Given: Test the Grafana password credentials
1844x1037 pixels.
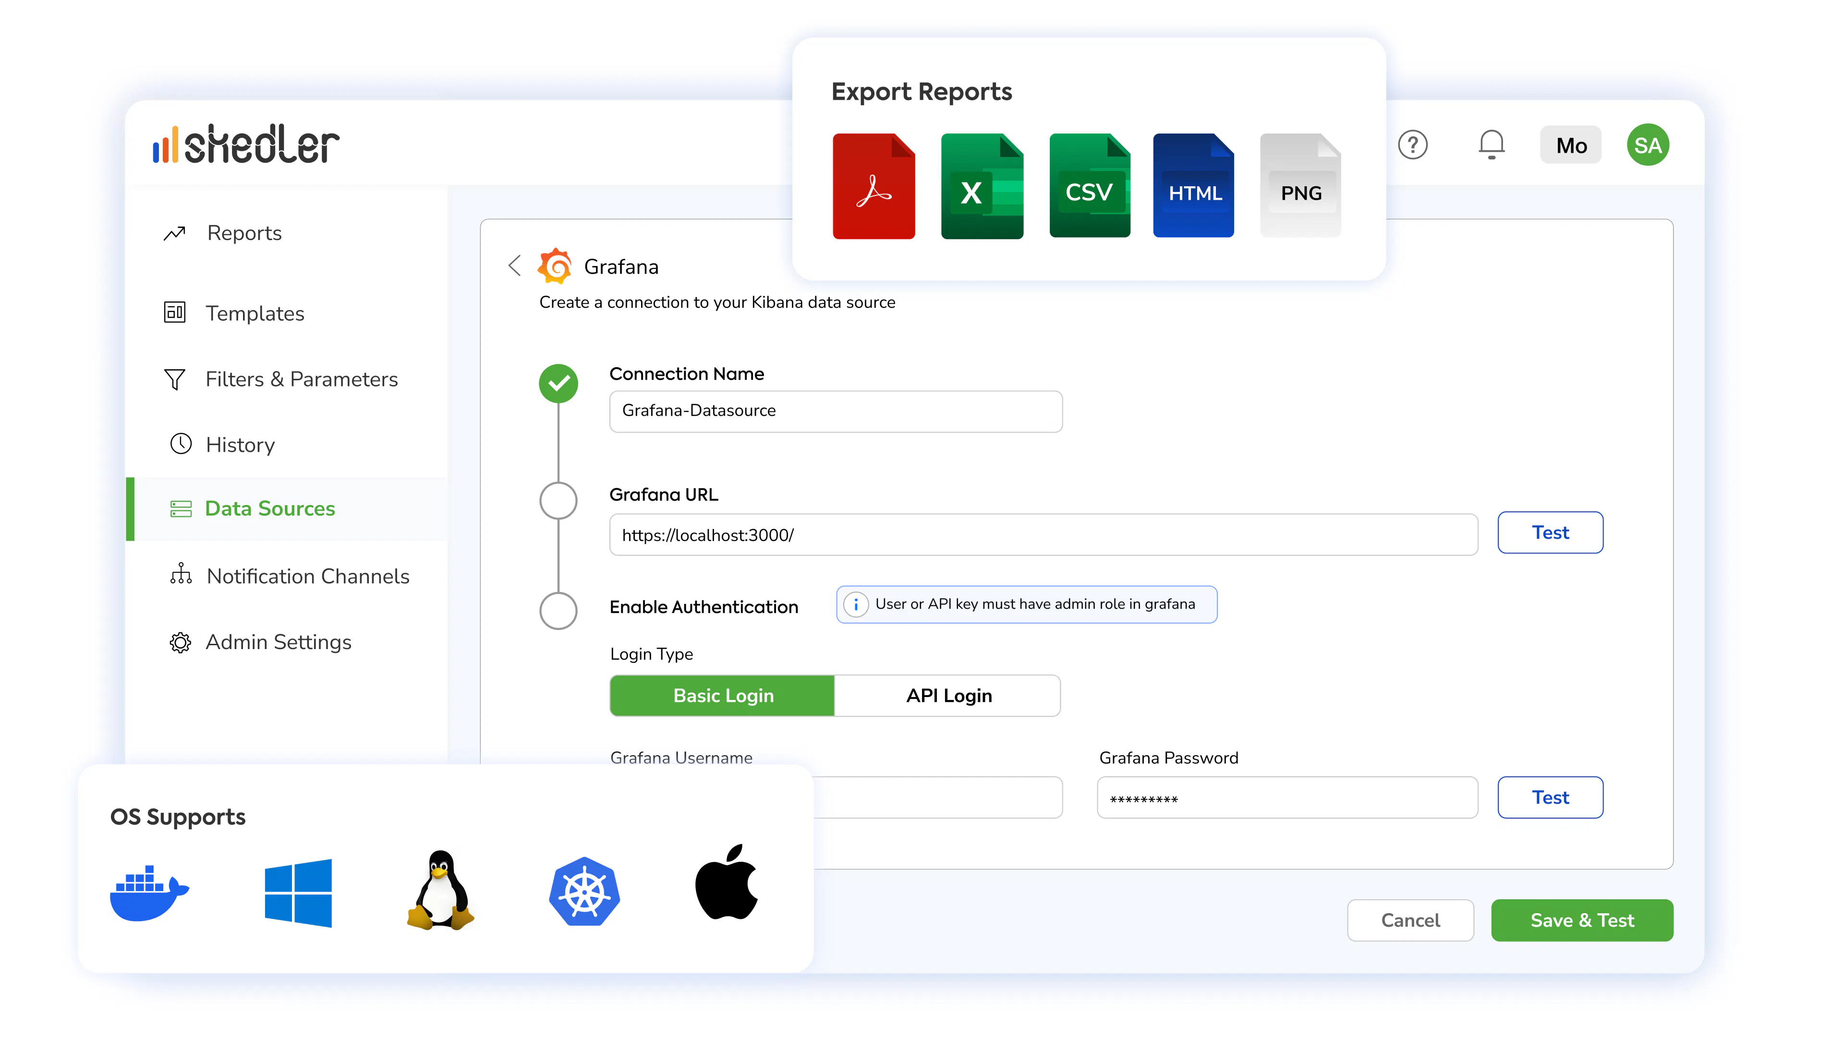Looking at the screenshot, I should click(1550, 797).
